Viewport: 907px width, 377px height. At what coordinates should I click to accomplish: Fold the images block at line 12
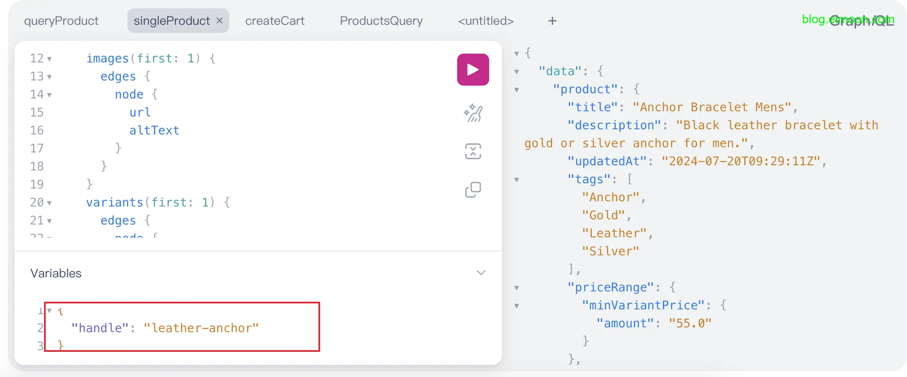click(x=49, y=59)
